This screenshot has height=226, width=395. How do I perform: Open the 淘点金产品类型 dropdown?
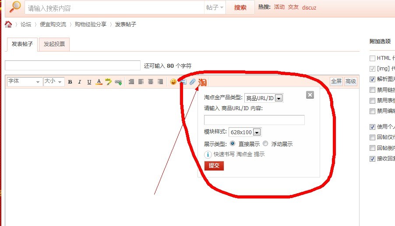point(264,98)
